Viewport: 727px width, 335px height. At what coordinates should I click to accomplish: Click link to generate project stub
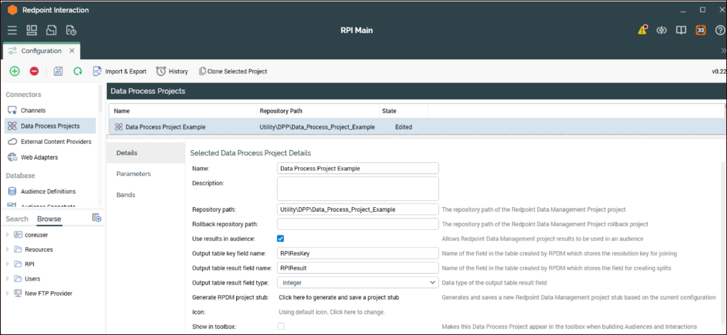338,297
